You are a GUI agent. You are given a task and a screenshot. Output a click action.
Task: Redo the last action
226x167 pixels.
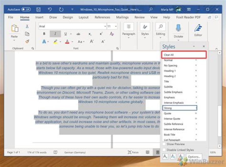[61, 9]
